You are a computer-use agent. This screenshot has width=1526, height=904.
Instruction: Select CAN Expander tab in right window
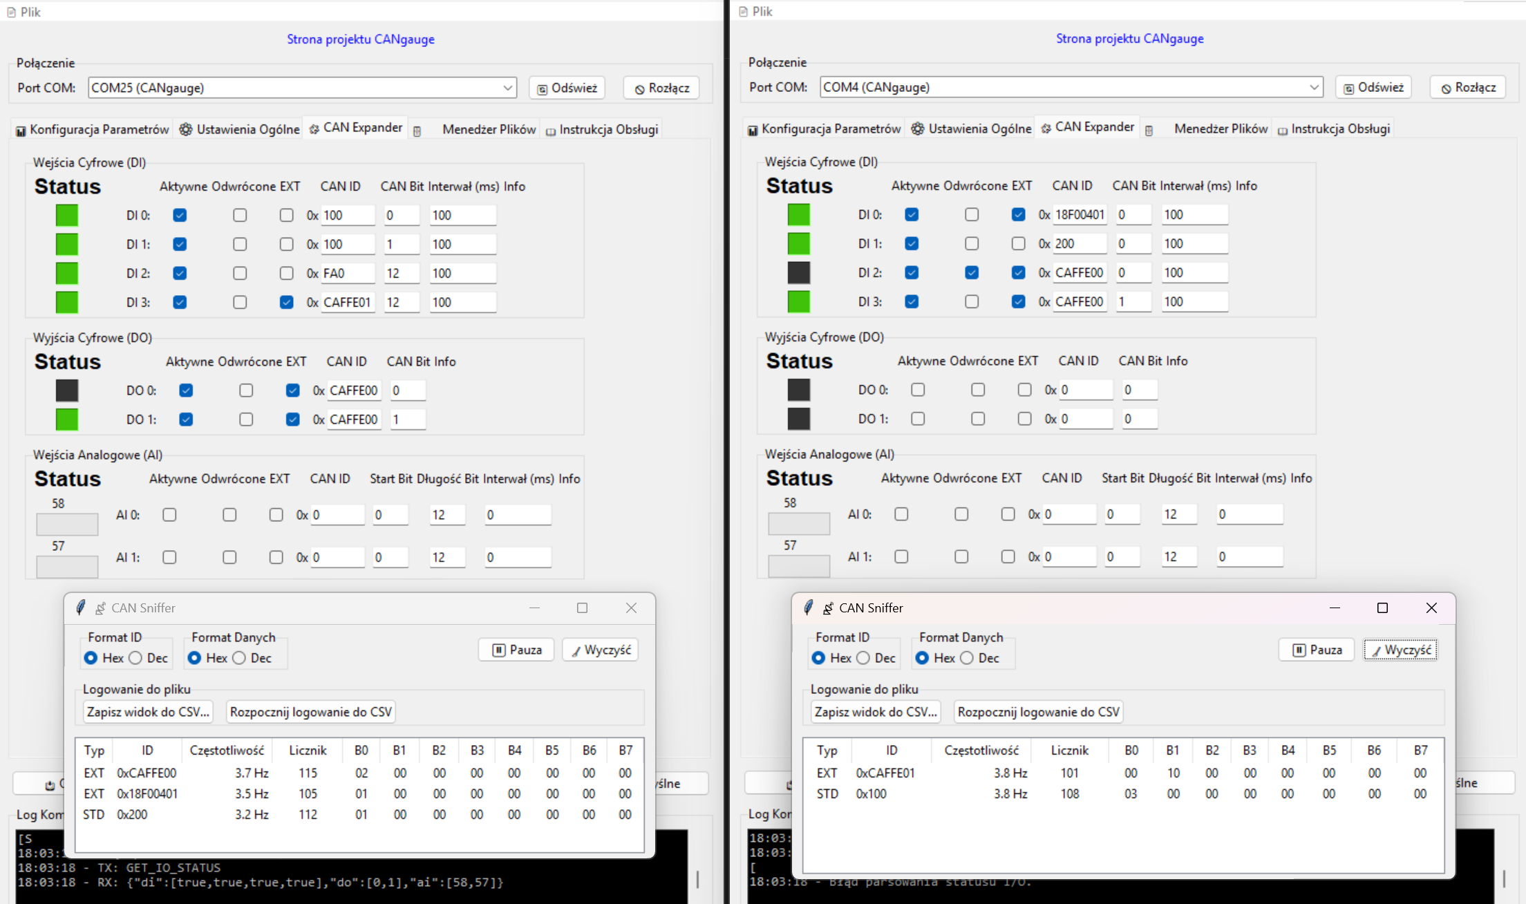click(x=1087, y=127)
